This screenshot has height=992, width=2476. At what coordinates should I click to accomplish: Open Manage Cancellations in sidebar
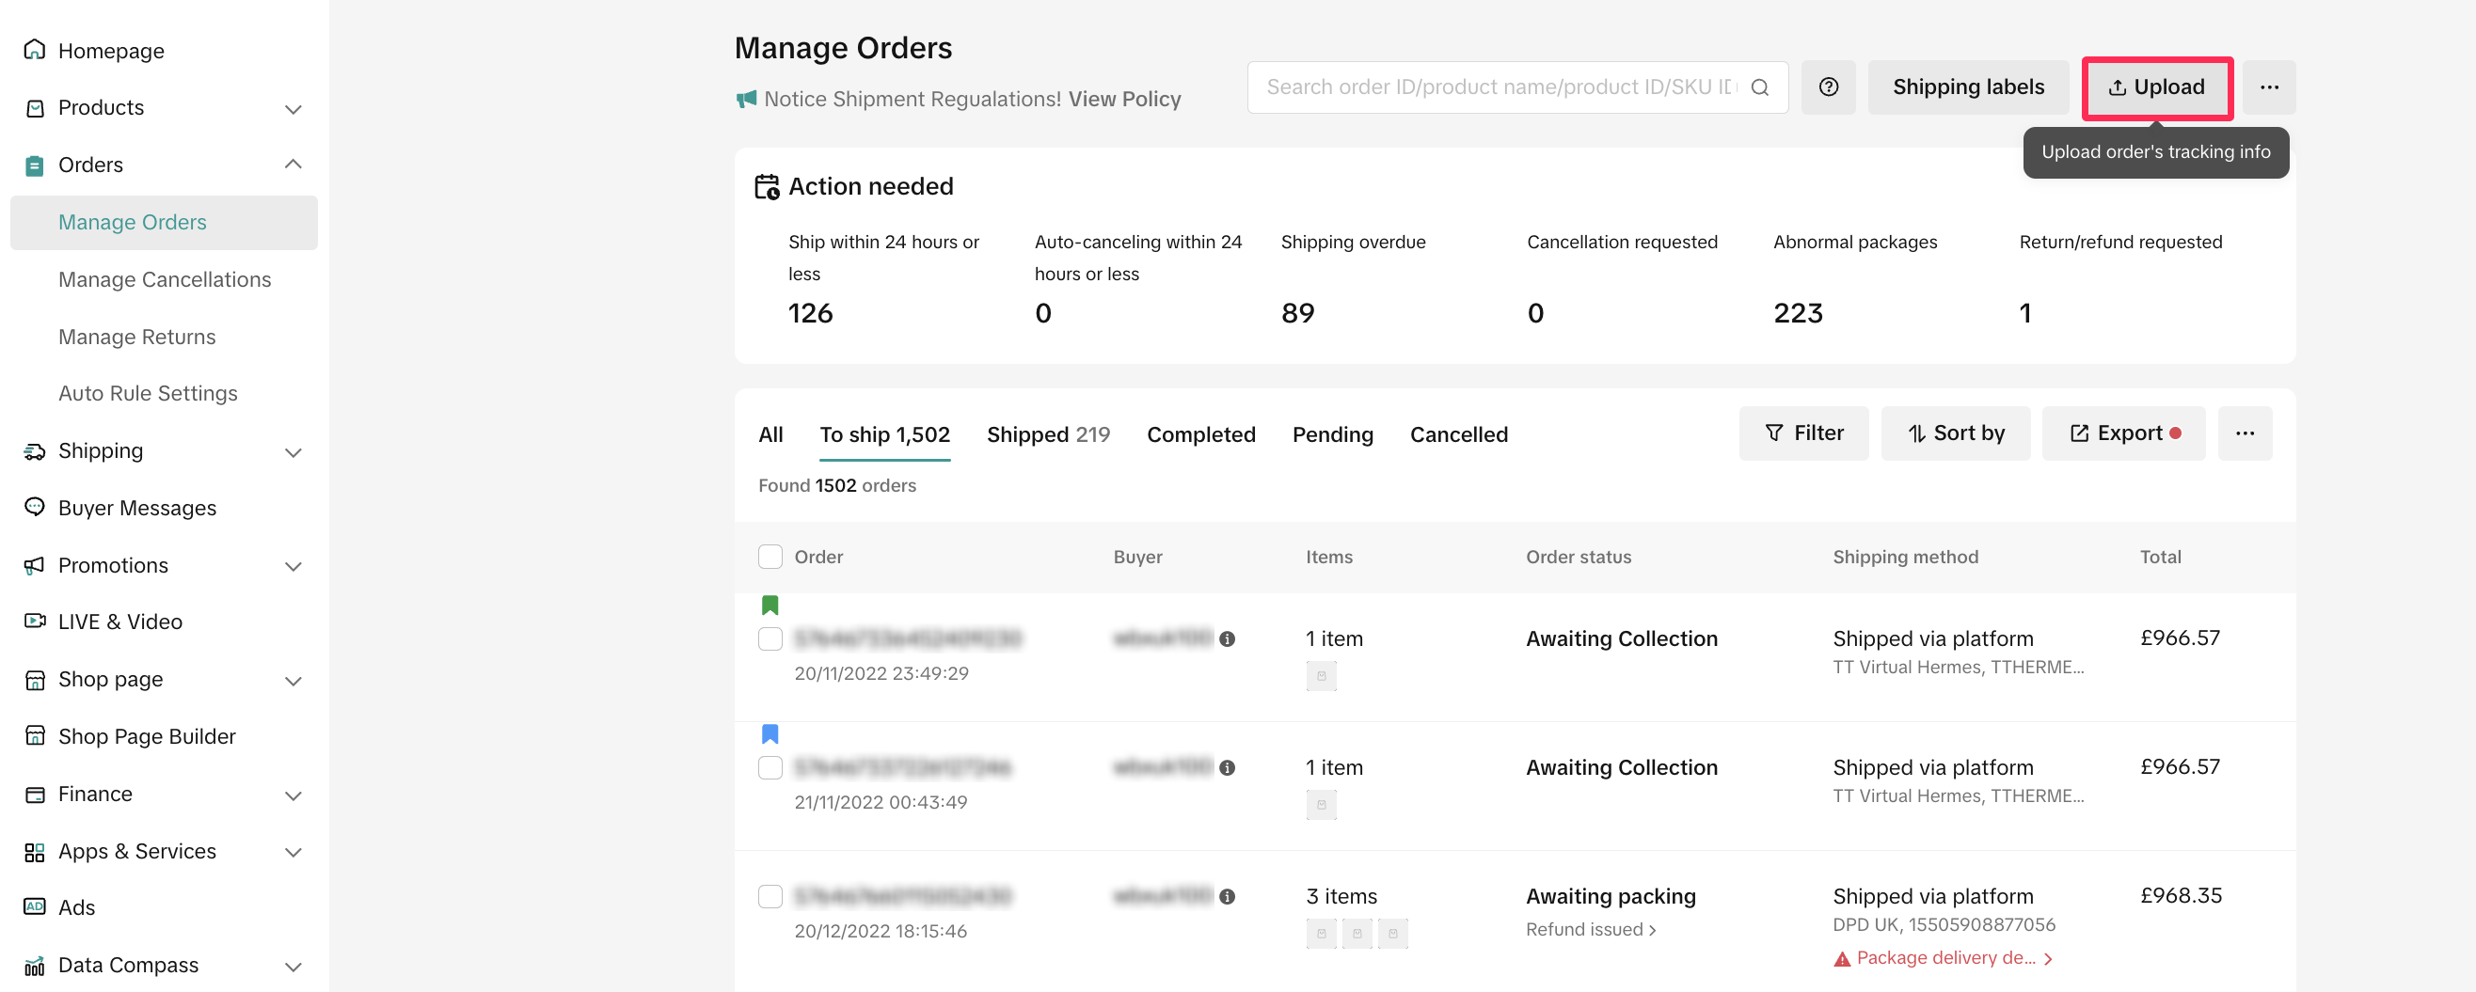click(165, 279)
